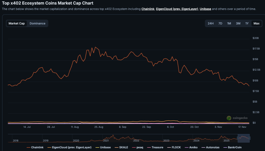The height and width of the screenshot is (151, 265).
Task: Click the Amiko legend line marker
Action: 186,147
